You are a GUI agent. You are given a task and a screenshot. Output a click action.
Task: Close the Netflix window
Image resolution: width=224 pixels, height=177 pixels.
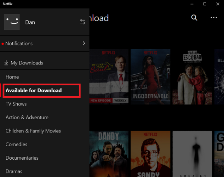[x=218, y=4]
